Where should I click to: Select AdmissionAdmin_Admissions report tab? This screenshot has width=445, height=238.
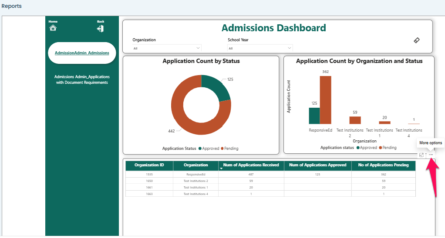pyautogui.click(x=82, y=53)
